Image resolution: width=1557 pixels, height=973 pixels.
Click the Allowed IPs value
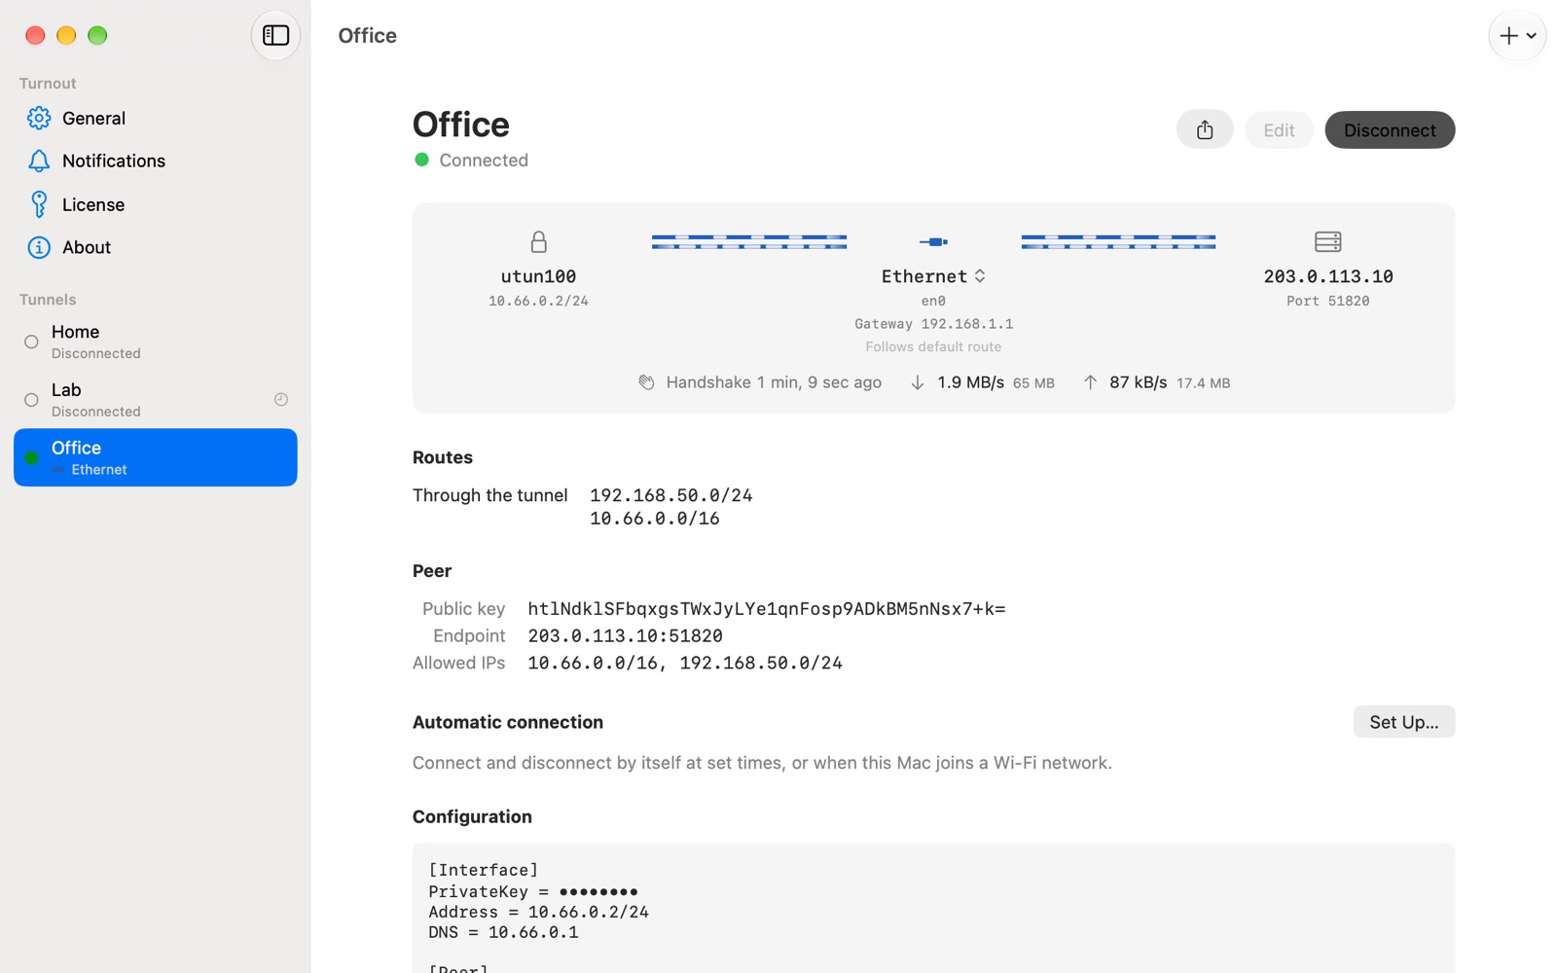(x=685, y=663)
